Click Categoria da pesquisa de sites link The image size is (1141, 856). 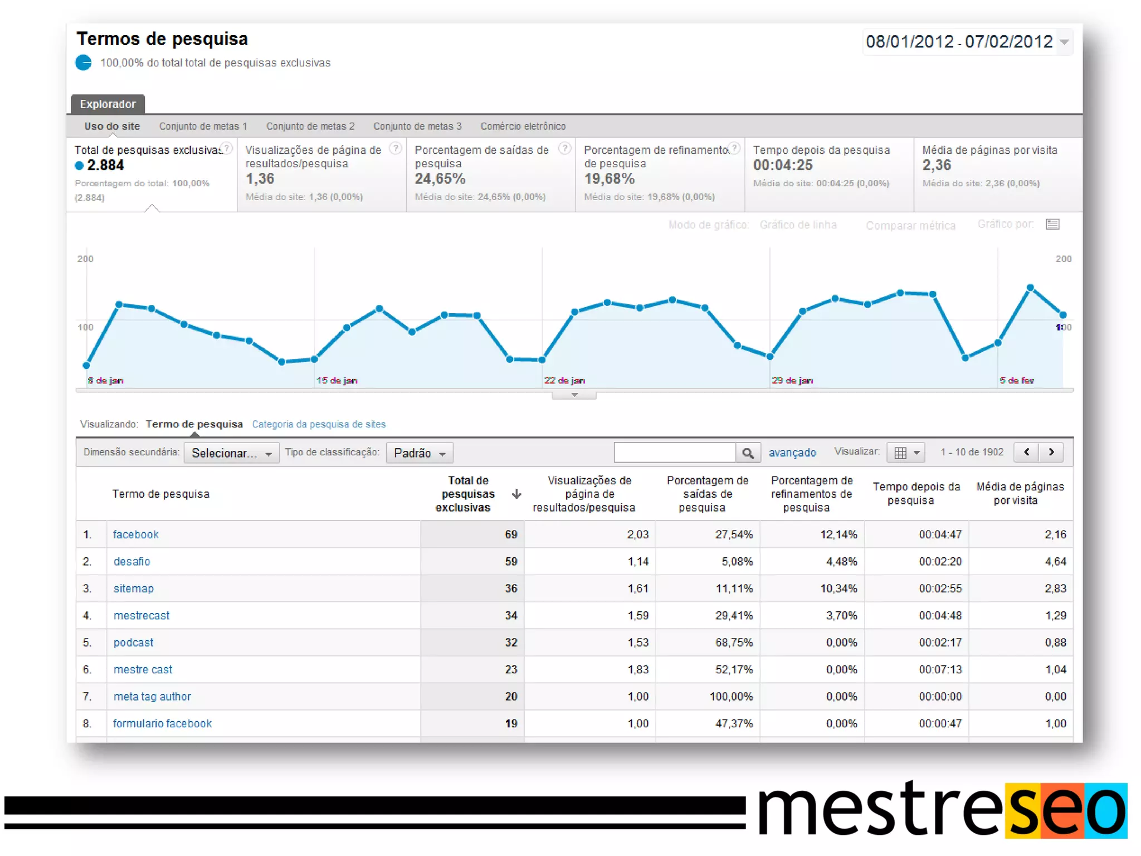[x=319, y=425]
